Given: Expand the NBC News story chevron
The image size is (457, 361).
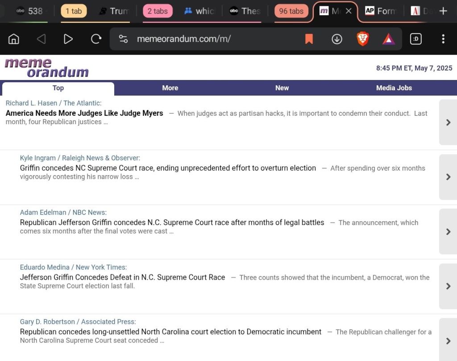Looking at the screenshot, I should (448, 231).
